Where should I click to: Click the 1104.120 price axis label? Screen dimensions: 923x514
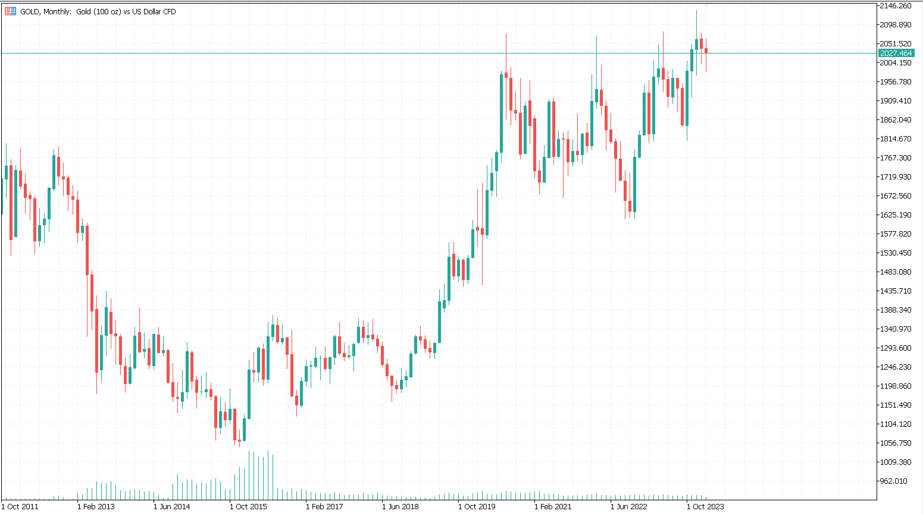point(896,424)
